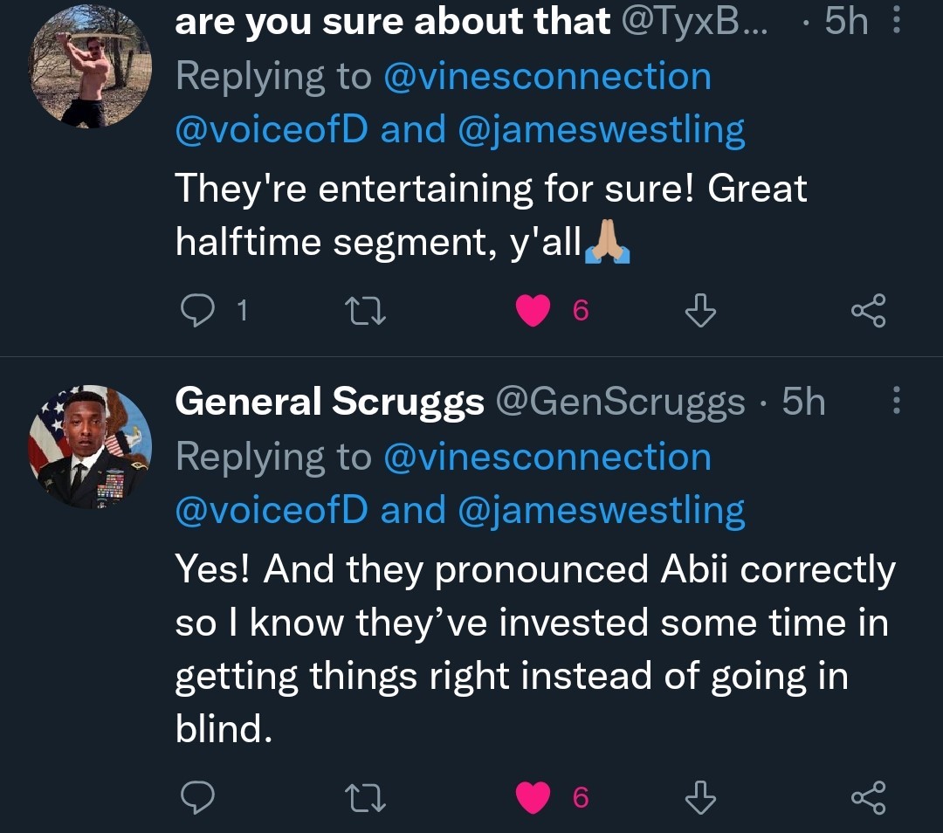Visit @voiceofD from General Scruggs' reply
The height and width of the screenshot is (833, 943).
[x=272, y=511]
